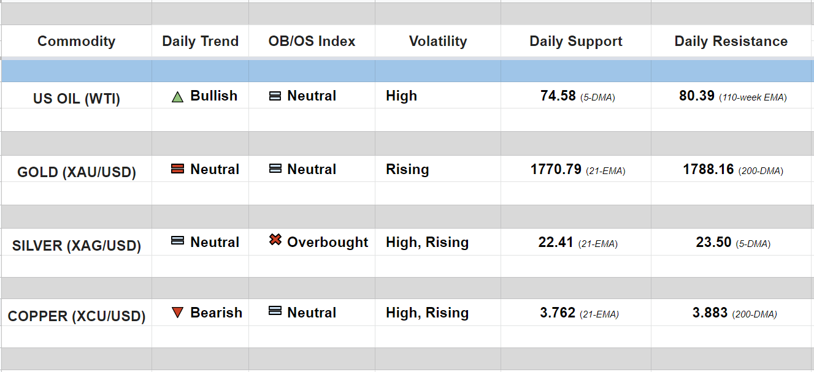Click the Daily Support header cell

pos(576,41)
